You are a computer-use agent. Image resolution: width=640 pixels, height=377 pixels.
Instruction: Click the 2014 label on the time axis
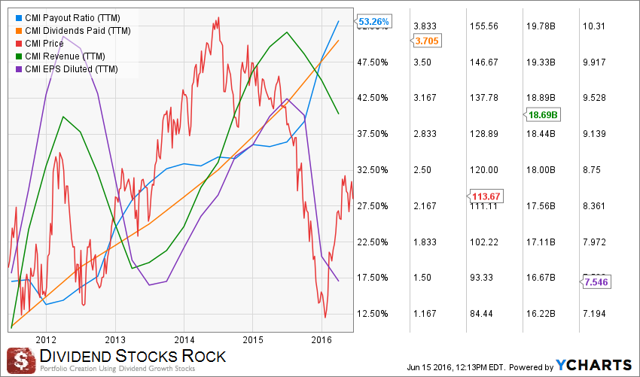pos(184,339)
